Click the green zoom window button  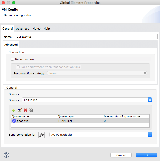14,3
